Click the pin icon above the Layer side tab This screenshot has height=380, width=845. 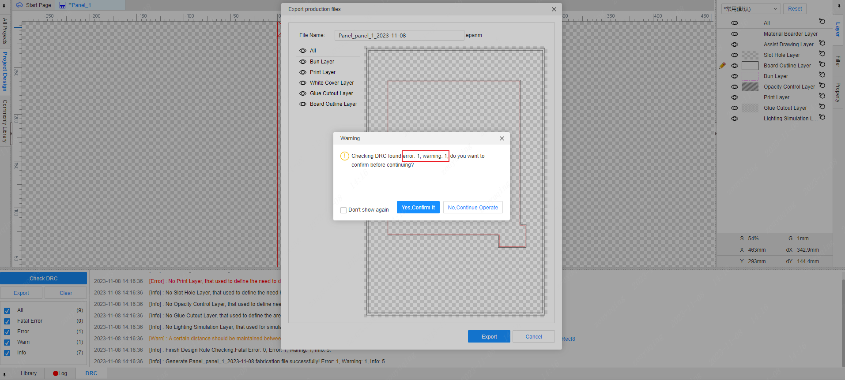point(839,6)
